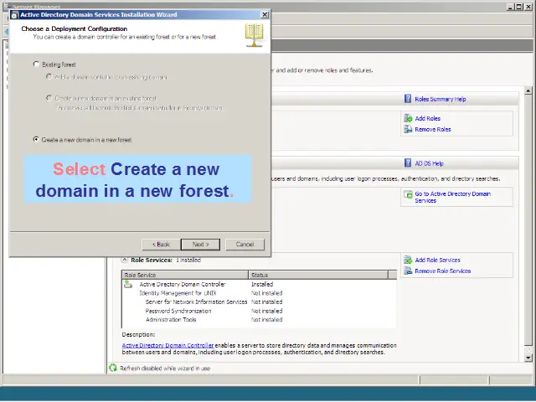The width and height of the screenshot is (536, 402).
Task: Sort by the Status column header
Action: (x=318, y=275)
